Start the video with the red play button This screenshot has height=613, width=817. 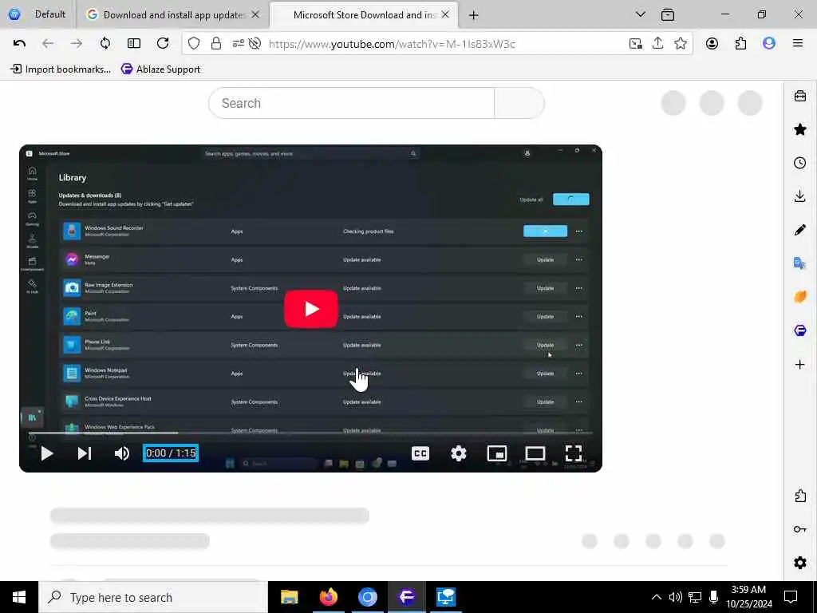pyautogui.click(x=311, y=309)
